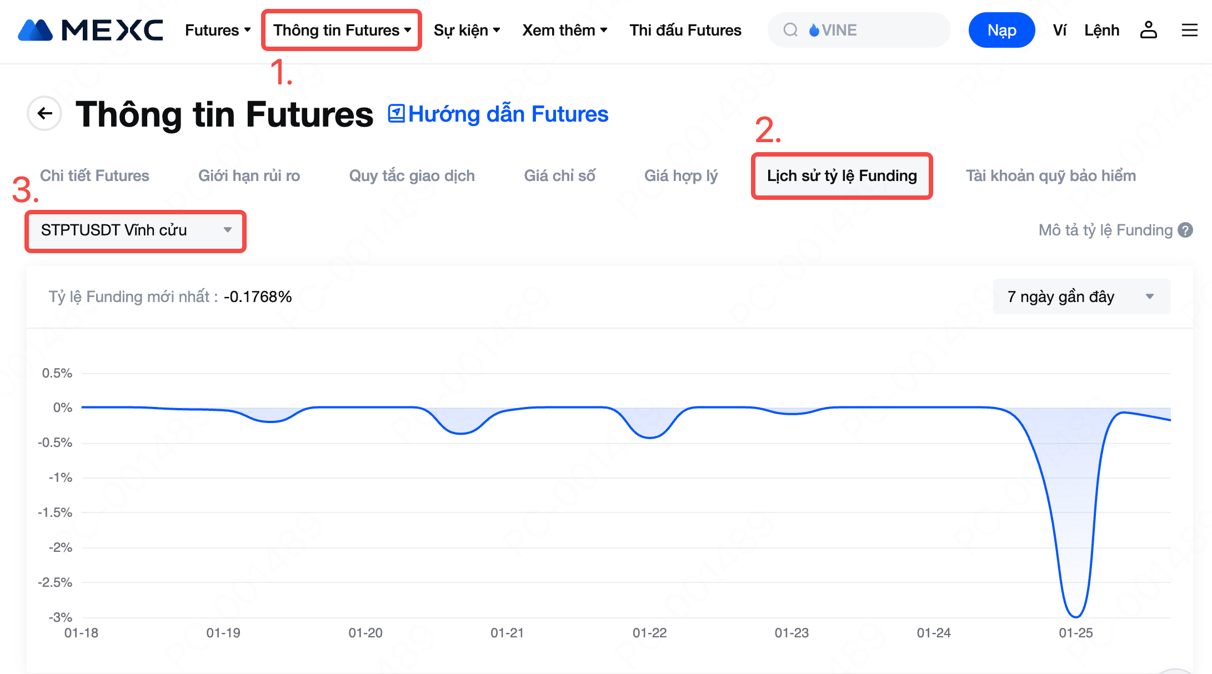Open the STPTUSDT Vĩnh cửu selector

click(136, 230)
